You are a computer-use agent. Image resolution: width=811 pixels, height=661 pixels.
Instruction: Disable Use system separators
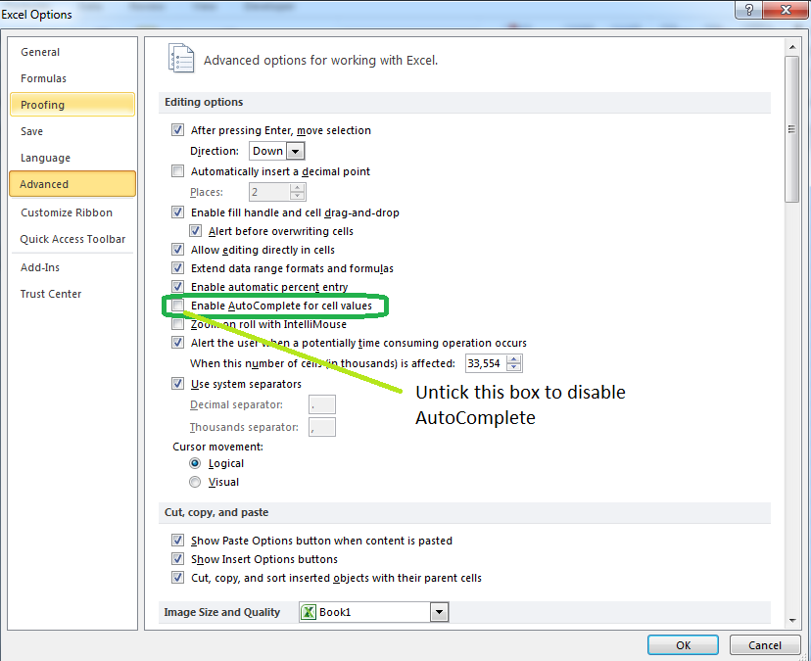point(177,384)
